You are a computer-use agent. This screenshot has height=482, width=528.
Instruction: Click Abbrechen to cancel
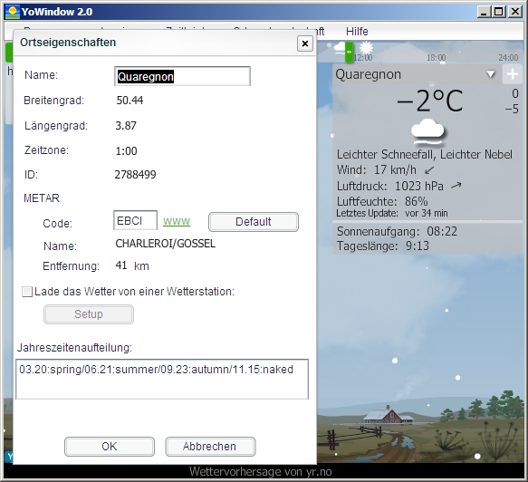coord(210,447)
